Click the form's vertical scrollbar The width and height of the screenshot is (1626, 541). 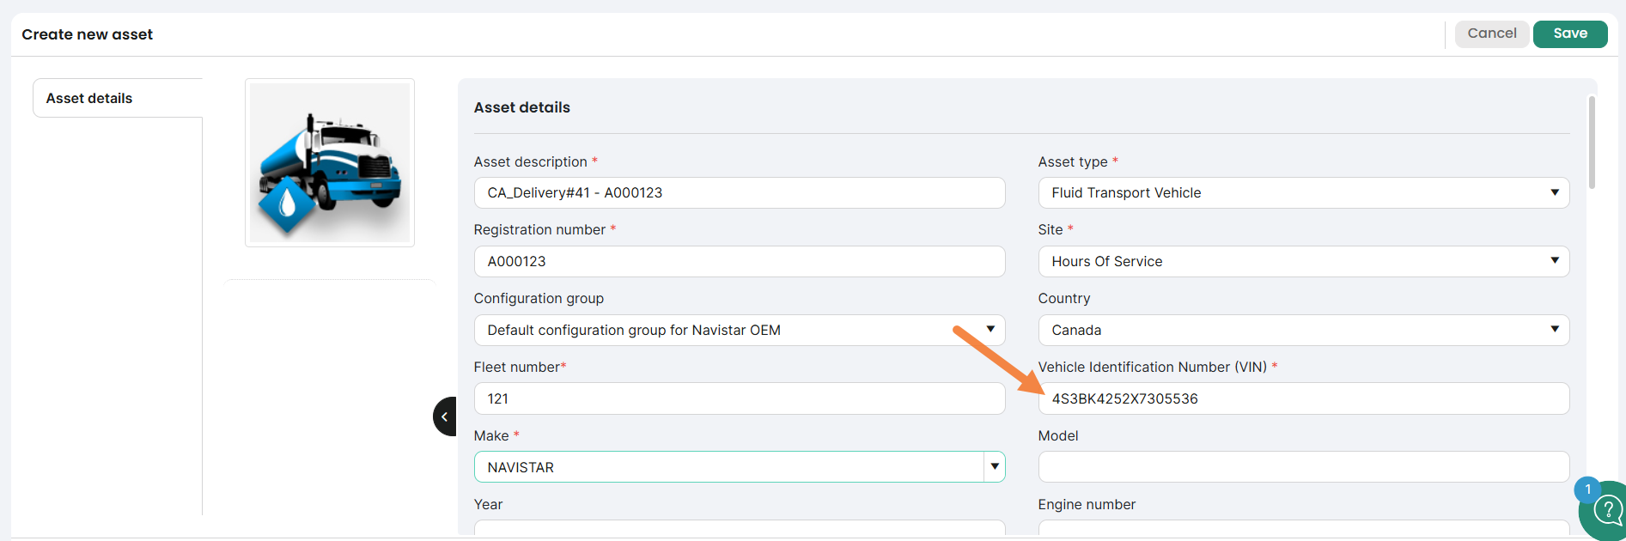(1592, 143)
